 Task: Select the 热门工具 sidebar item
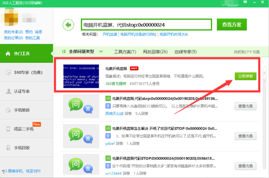[26, 53]
